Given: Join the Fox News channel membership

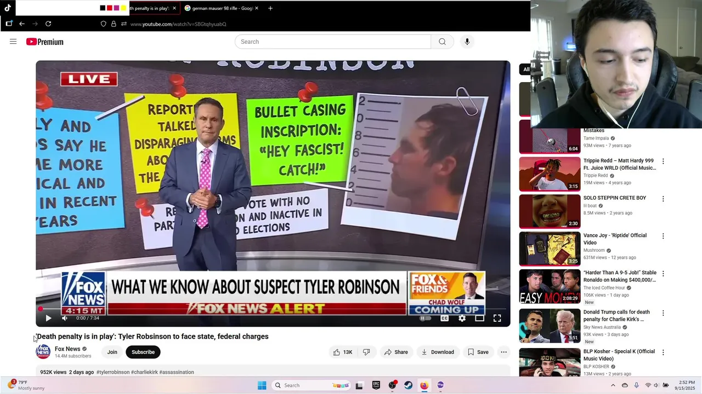Looking at the screenshot, I should pos(112,352).
